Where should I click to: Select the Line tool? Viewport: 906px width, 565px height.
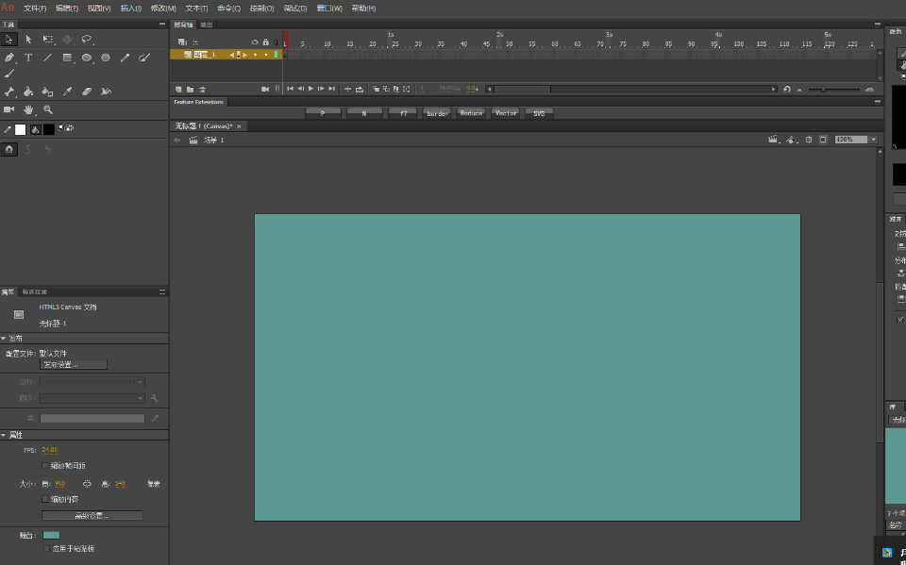tap(48, 58)
